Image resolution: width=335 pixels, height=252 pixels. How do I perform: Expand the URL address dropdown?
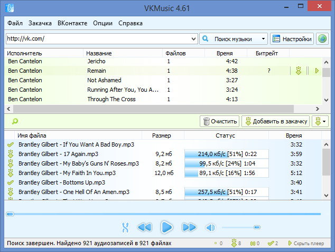tap(193, 39)
